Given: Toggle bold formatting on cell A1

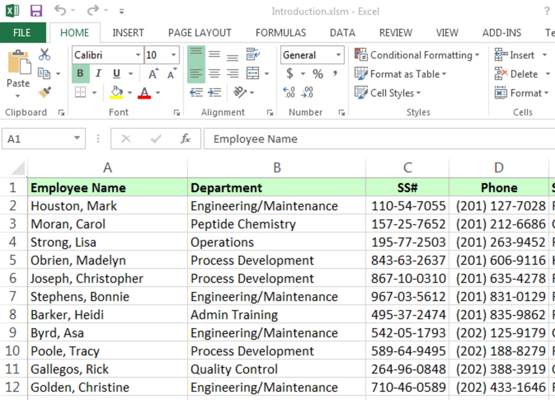Looking at the screenshot, I should (x=80, y=73).
